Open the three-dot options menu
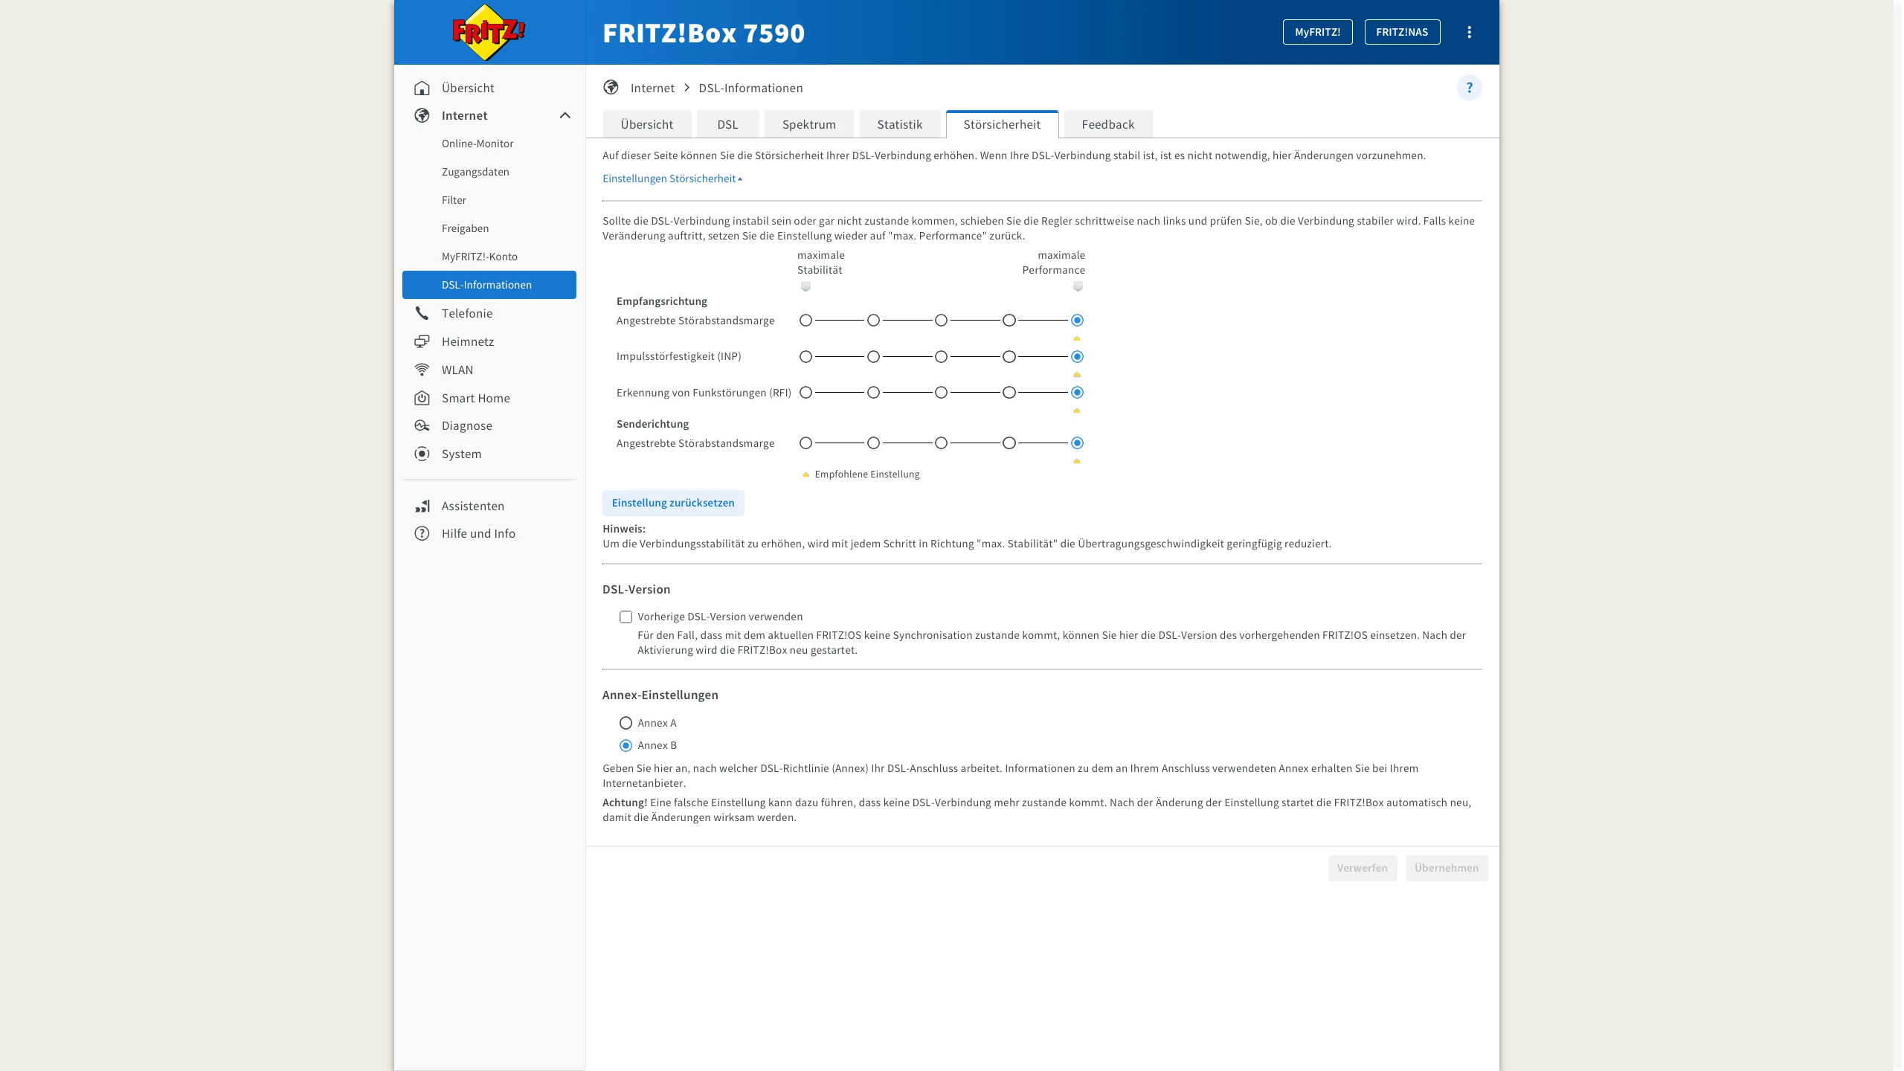 point(1469,32)
